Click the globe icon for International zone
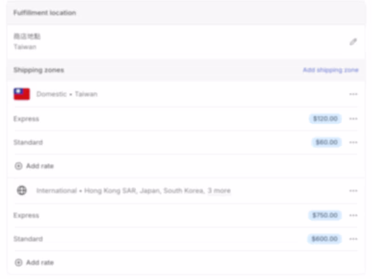 21,191
